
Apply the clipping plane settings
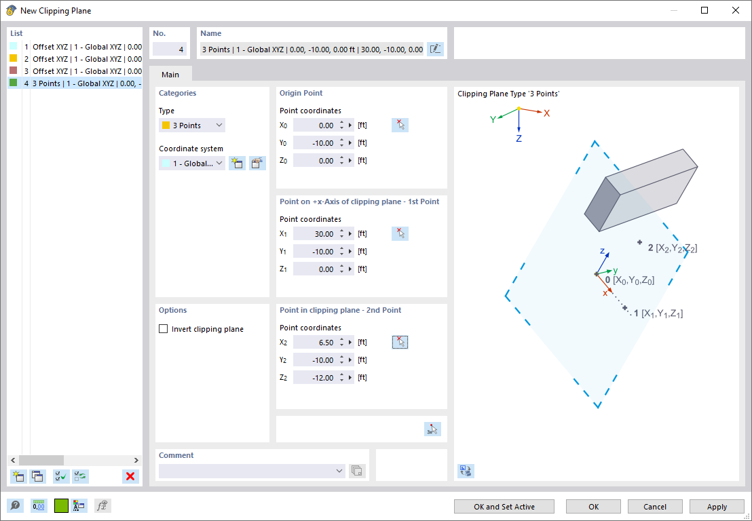click(x=717, y=506)
